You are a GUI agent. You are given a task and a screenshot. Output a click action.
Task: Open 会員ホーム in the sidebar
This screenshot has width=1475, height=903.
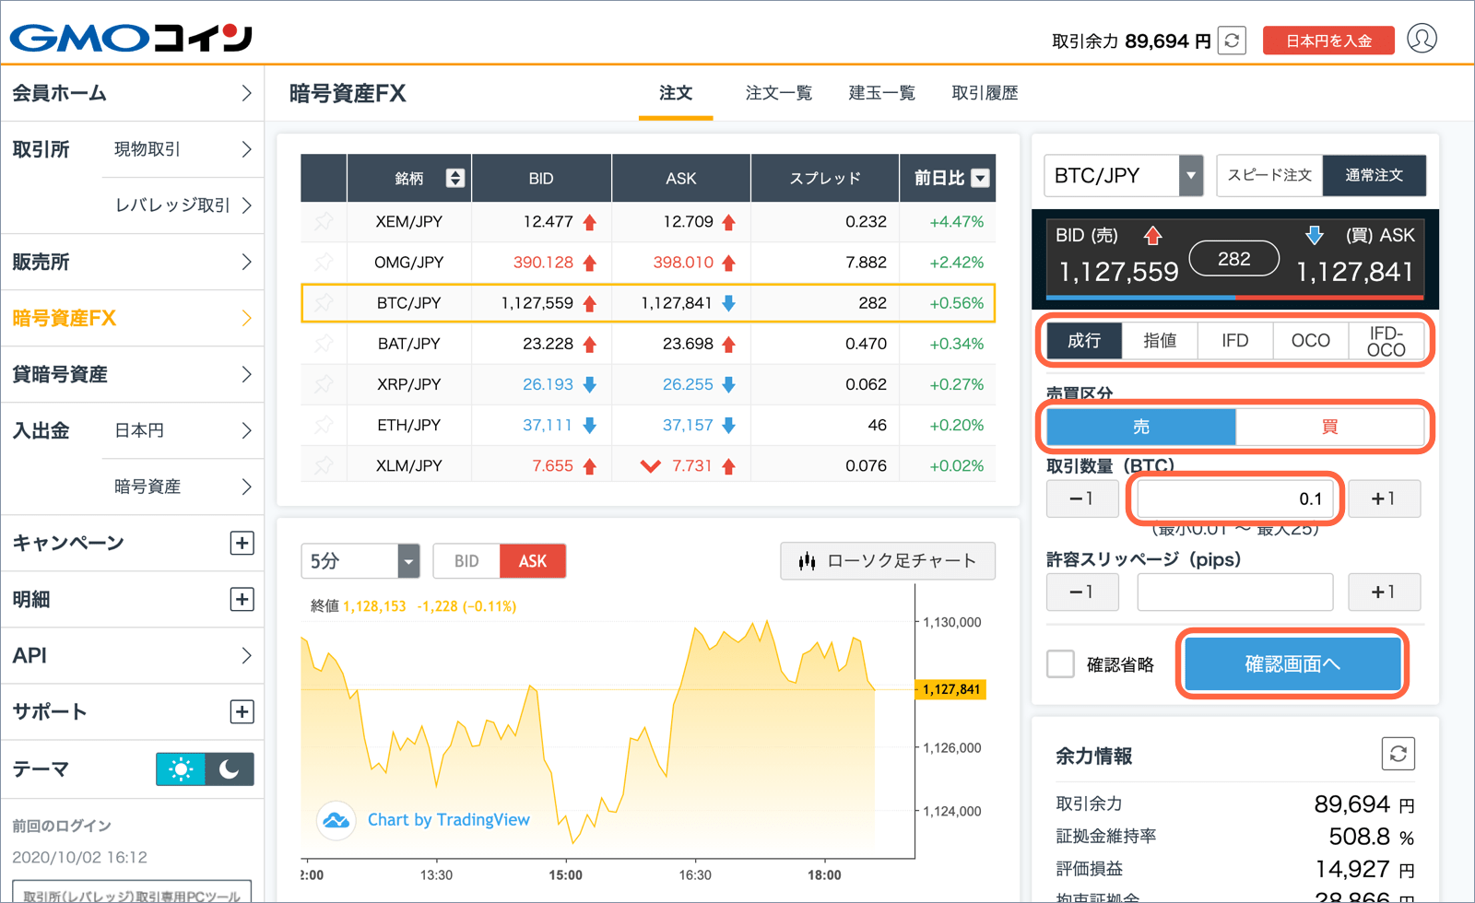pos(132,93)
